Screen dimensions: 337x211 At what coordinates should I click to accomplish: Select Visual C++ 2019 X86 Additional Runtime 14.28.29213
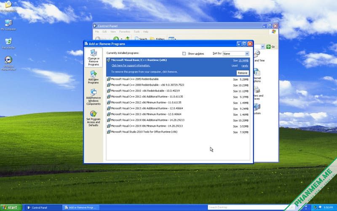click(178, 120)
